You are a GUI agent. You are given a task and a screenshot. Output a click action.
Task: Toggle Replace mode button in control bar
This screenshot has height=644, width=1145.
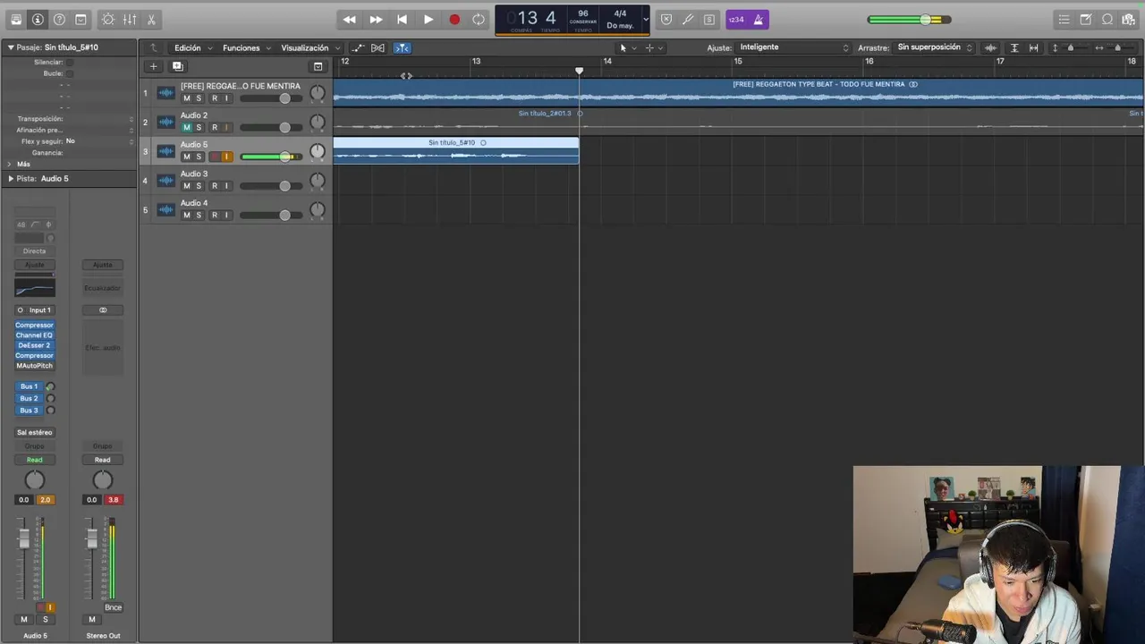pos(666,20)
